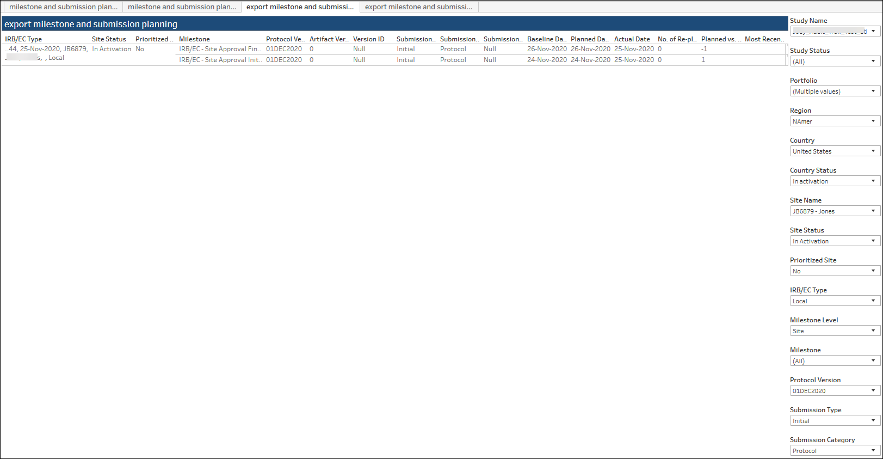The height and width of the screenshot is (459, 883).
Task: Open the Study Name filter dropdown
Action: coord(835,32)
